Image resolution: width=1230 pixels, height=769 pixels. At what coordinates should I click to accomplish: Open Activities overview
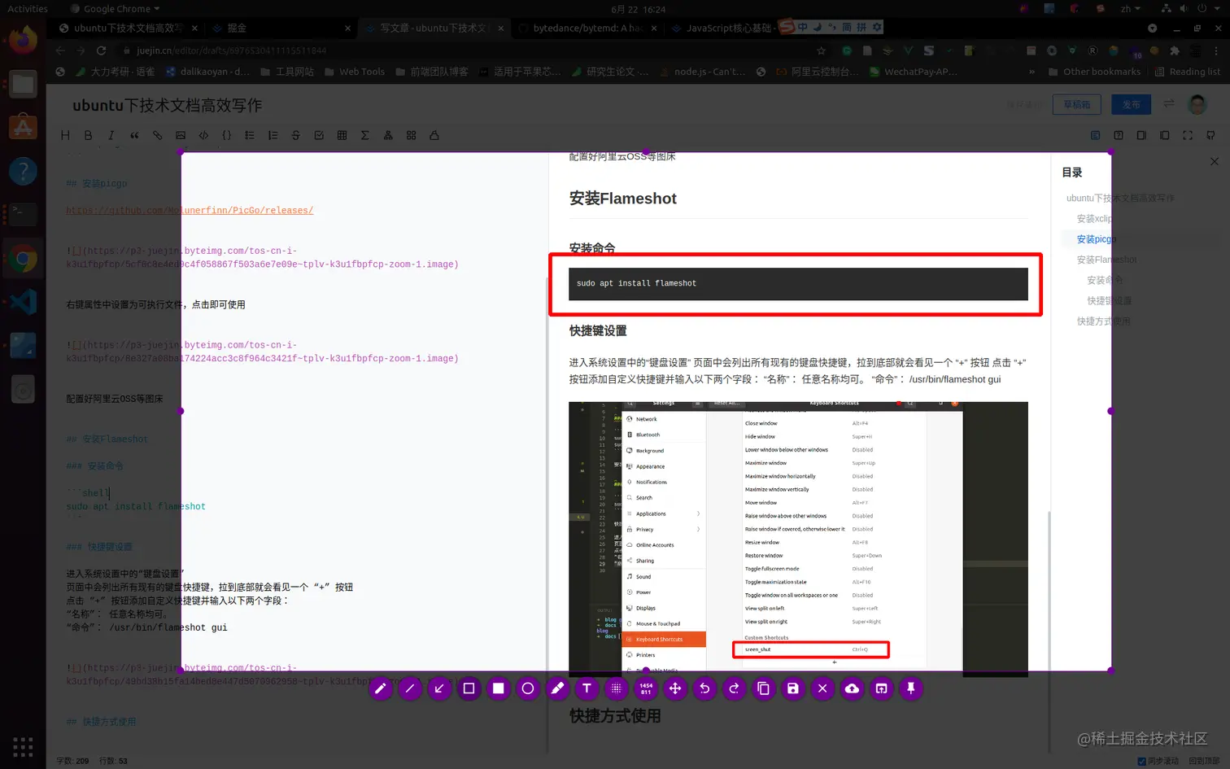point(28,9)
